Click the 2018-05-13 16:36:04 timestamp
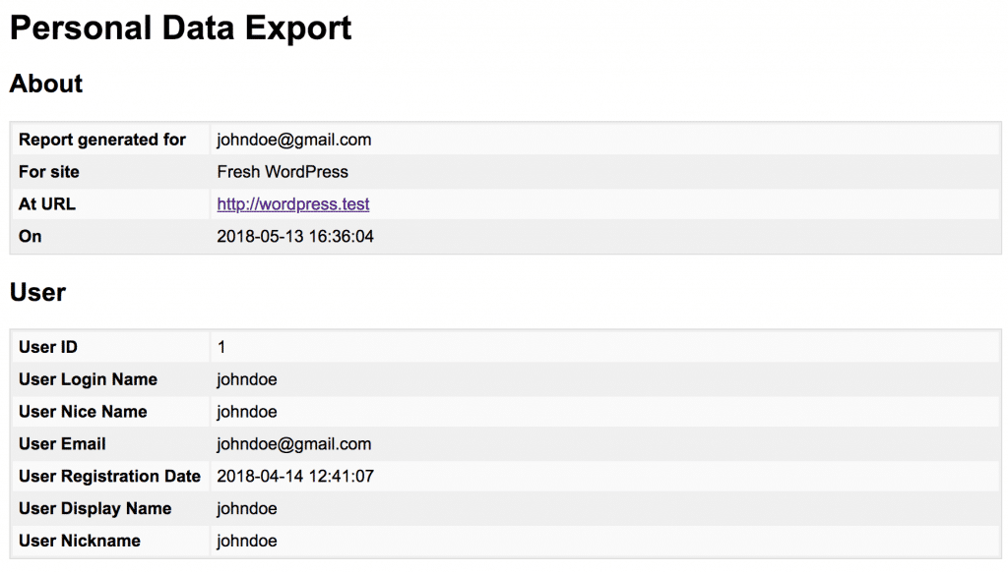Screen dimensions: 1008x573 click(x=295, y=236)
